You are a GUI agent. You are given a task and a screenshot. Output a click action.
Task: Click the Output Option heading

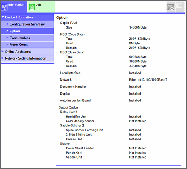68,108
